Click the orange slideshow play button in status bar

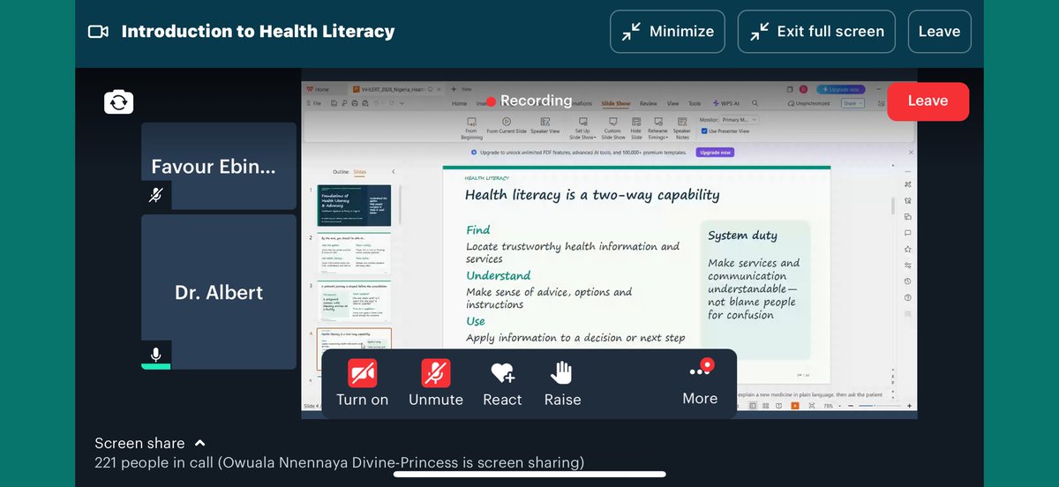pyautogui.click(x=795, y=406)
